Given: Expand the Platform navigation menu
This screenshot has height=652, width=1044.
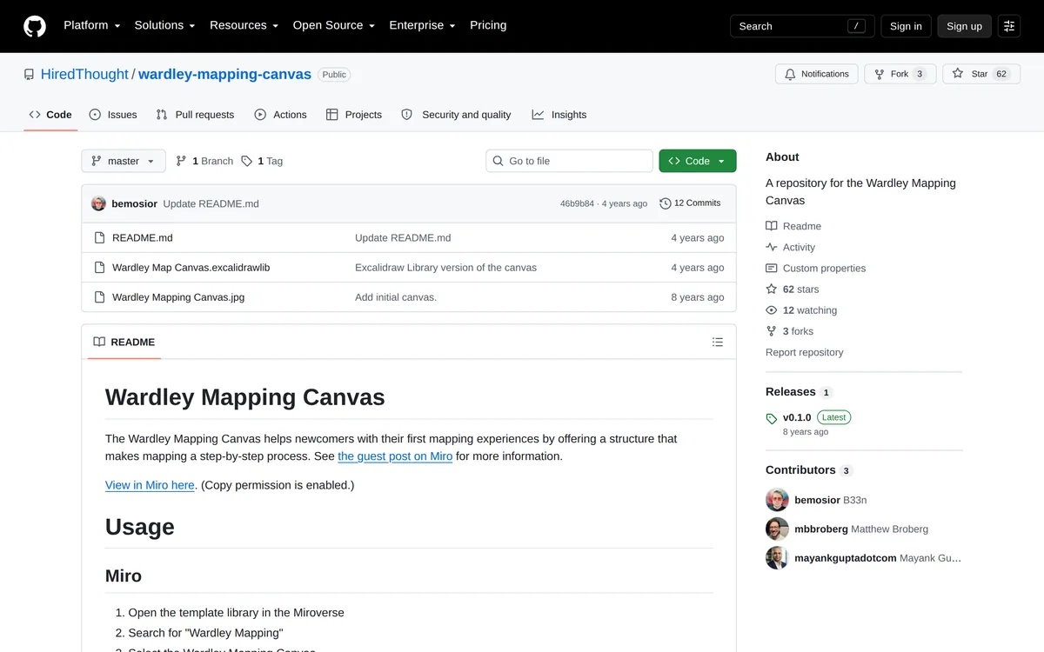Looking at the screenshot, I should [92, 25].
